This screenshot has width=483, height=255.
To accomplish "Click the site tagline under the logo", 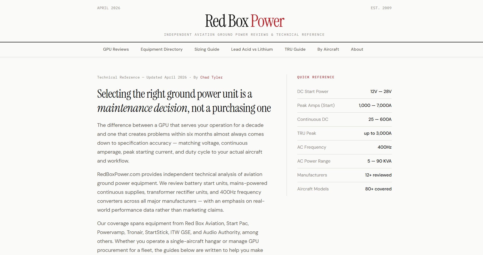I will [244, 35].
